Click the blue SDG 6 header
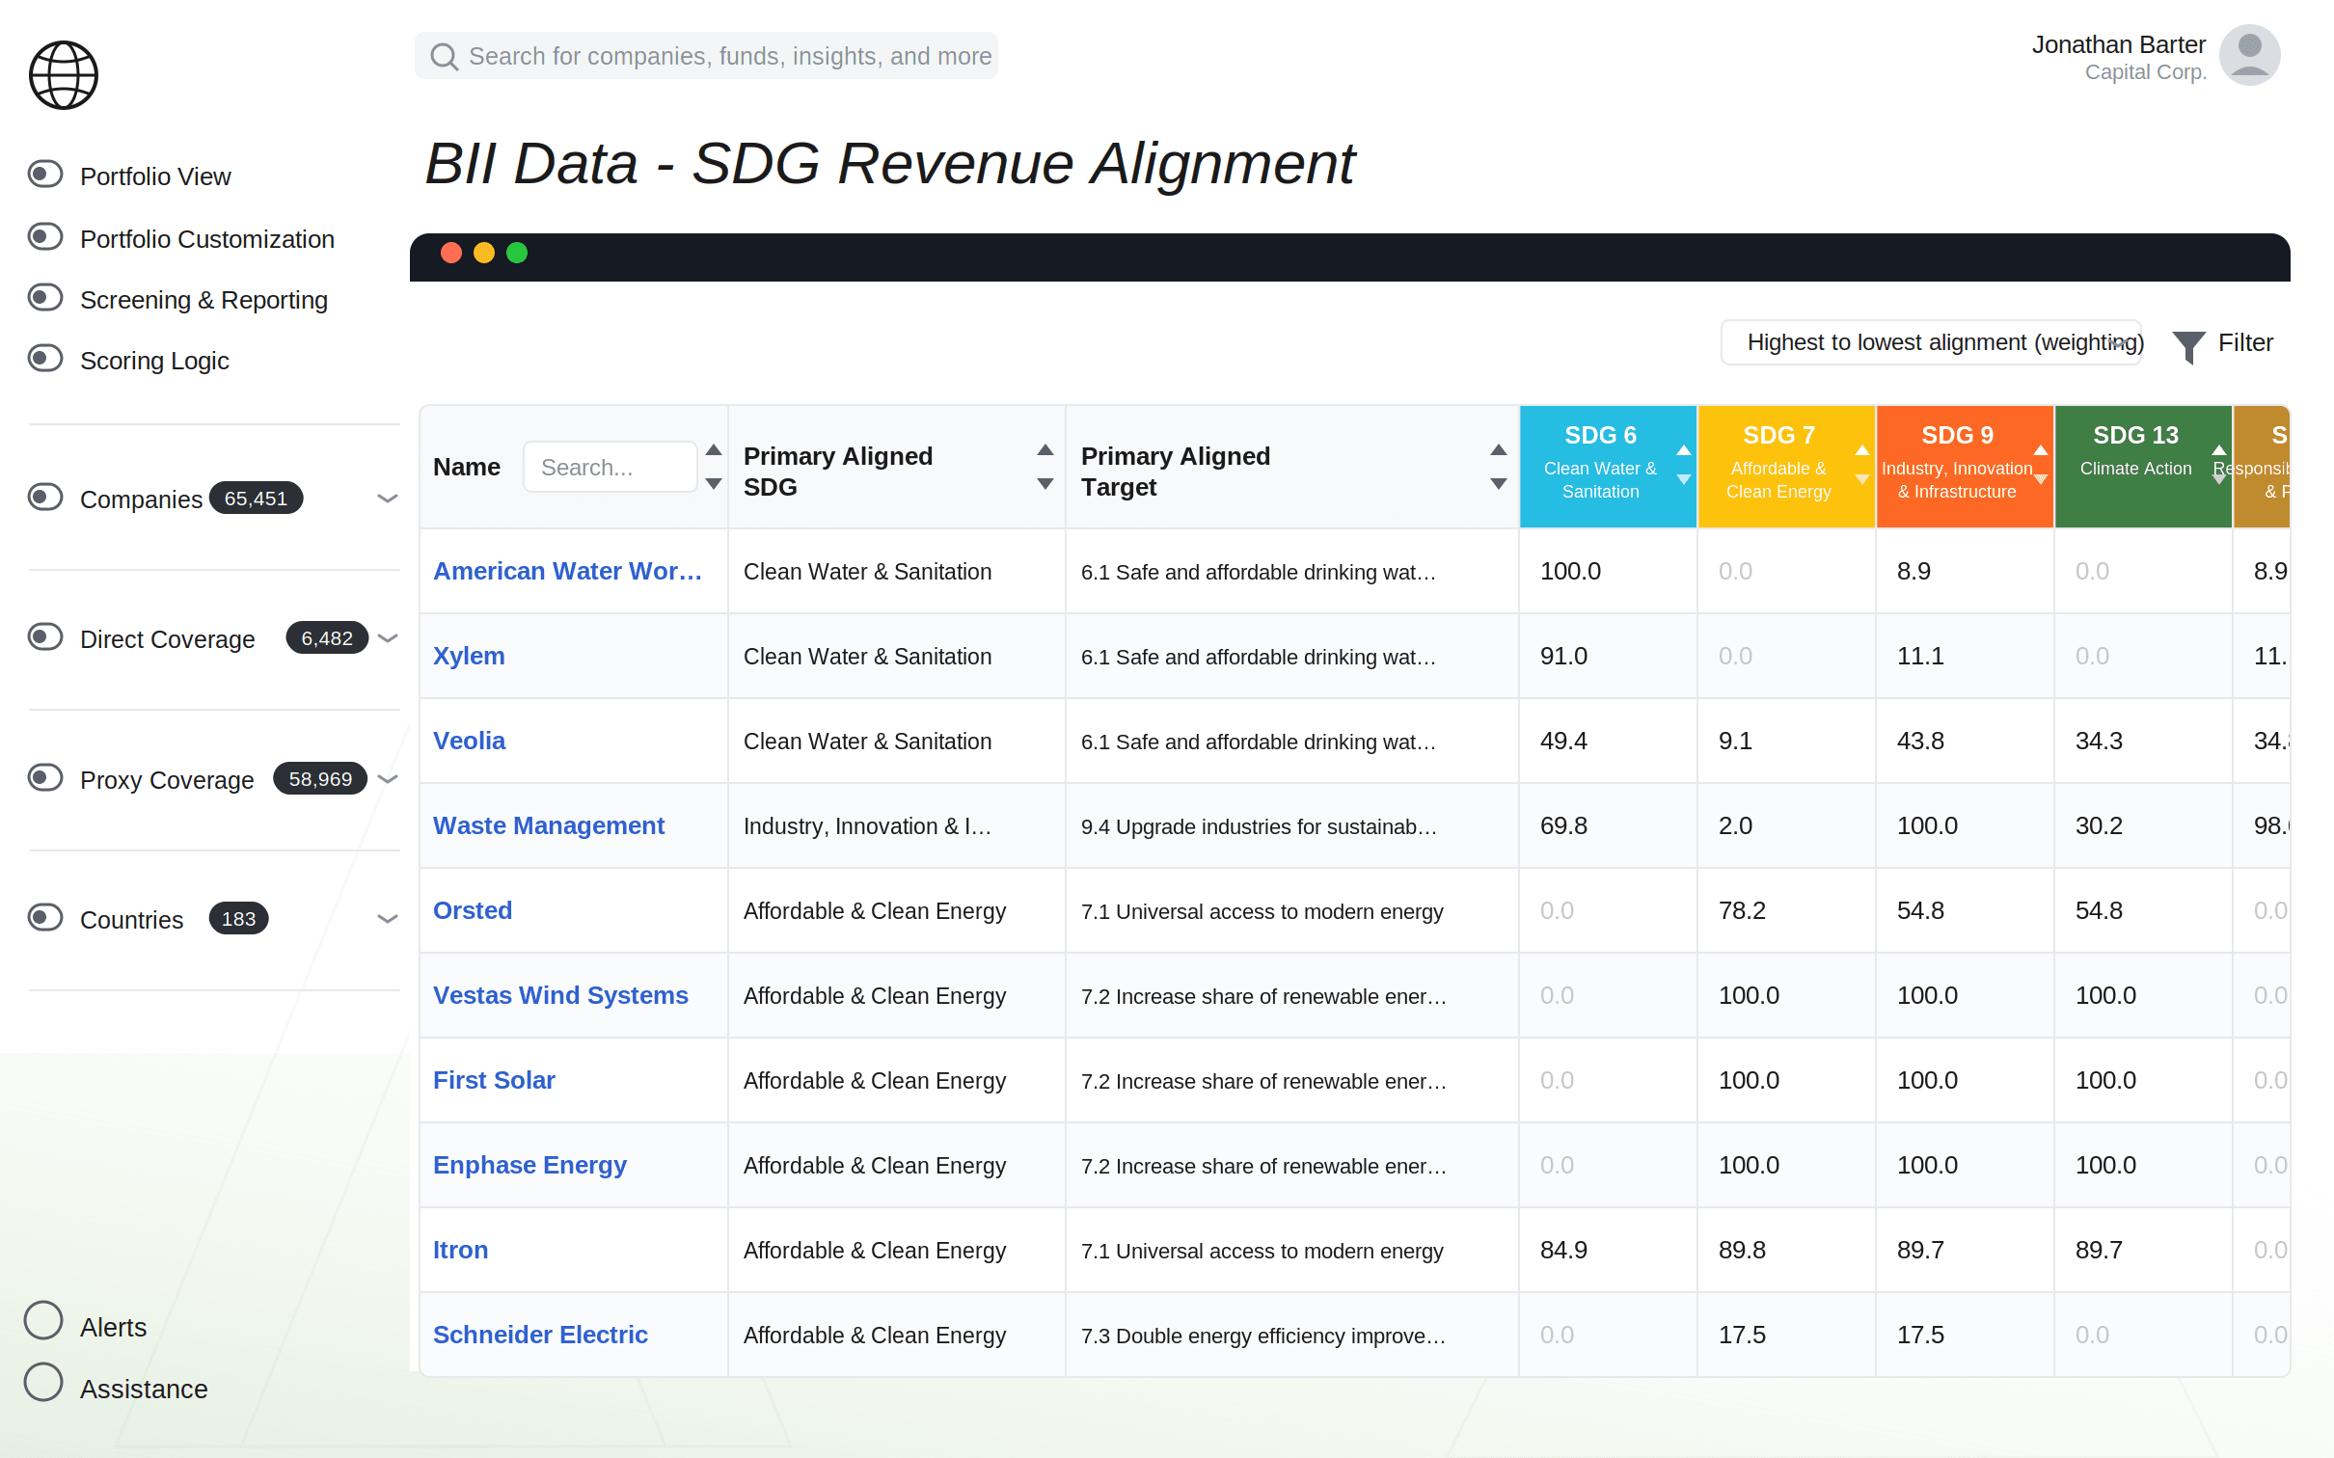Screen dimensions: 2334x1458 click(x=1608, y=467)
